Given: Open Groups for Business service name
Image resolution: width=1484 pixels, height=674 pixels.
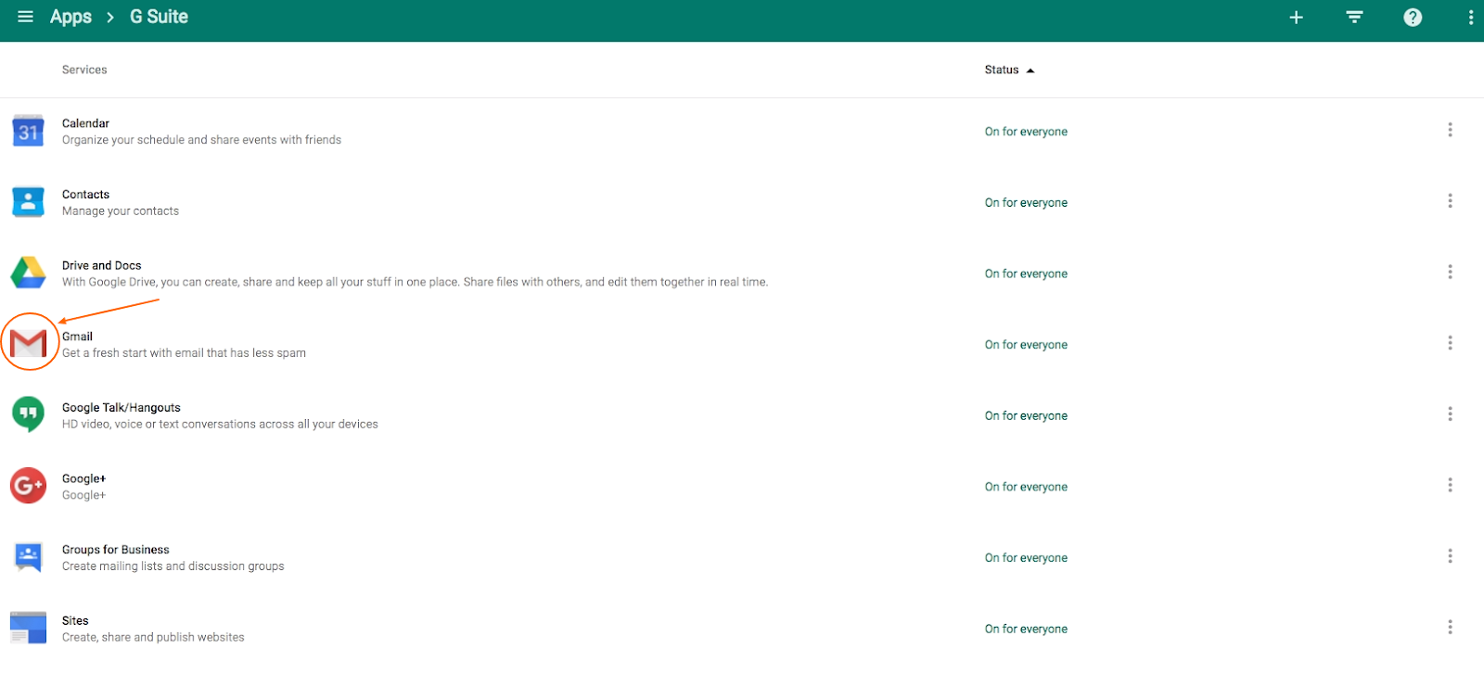Looking at the screenshot, I should (116, 550).
